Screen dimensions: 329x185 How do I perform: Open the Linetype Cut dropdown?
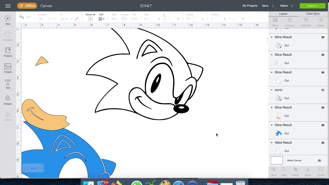coord(44,19)
